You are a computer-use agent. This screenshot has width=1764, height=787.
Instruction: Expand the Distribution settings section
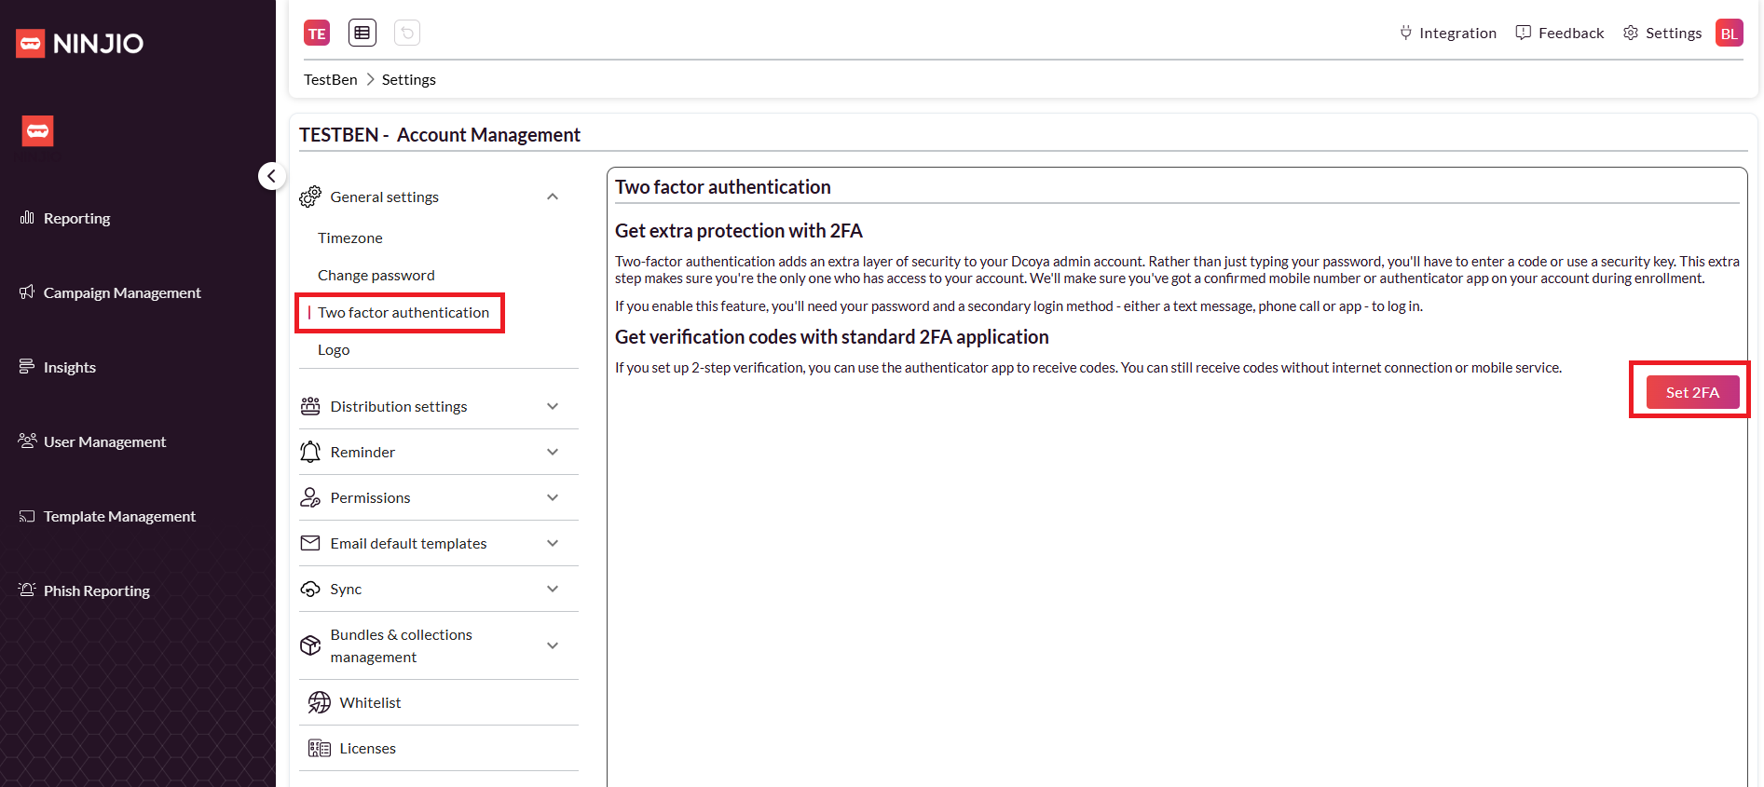(553, 406)
